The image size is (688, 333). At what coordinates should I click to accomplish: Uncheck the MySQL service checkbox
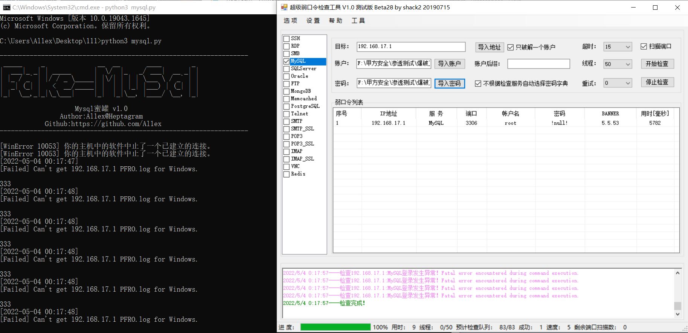point(287,61)
